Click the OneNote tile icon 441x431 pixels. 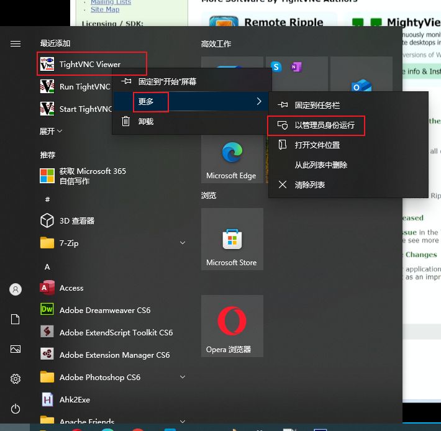(296, 67)
